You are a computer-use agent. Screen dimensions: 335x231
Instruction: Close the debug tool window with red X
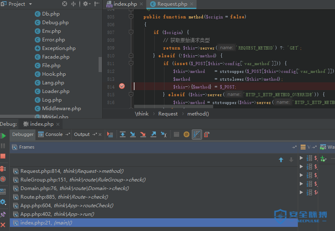point(3,225)
